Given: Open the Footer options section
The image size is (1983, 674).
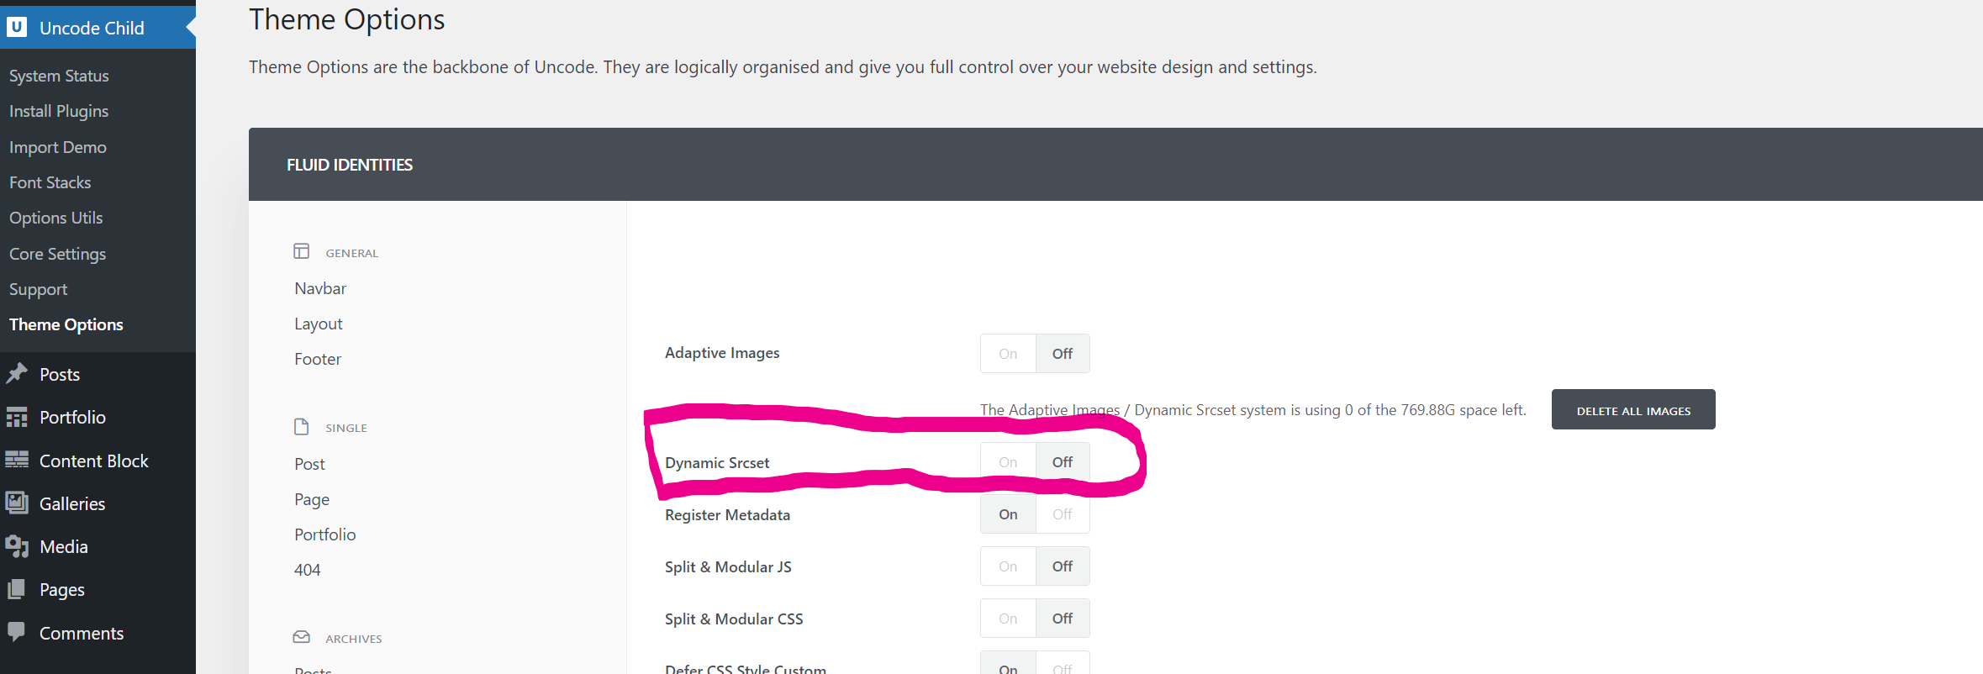Looking at the screenshot, I should (x=318, y=359).
